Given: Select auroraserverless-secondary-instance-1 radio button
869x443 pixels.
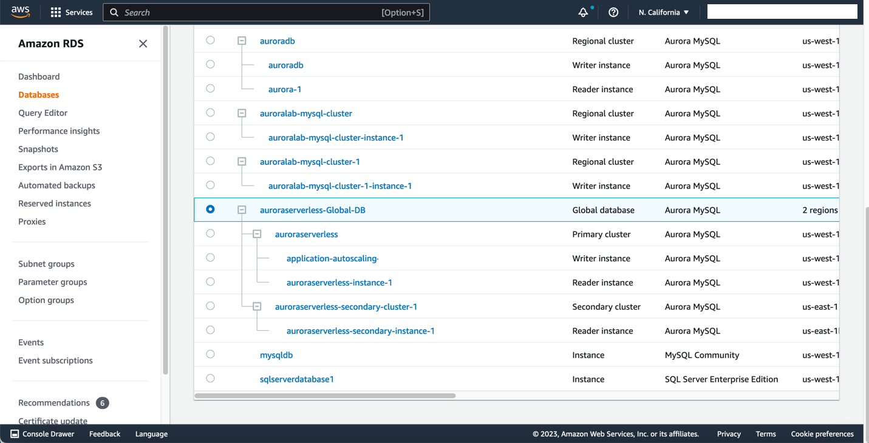Looking at the screenshot, I should point(210,330).
